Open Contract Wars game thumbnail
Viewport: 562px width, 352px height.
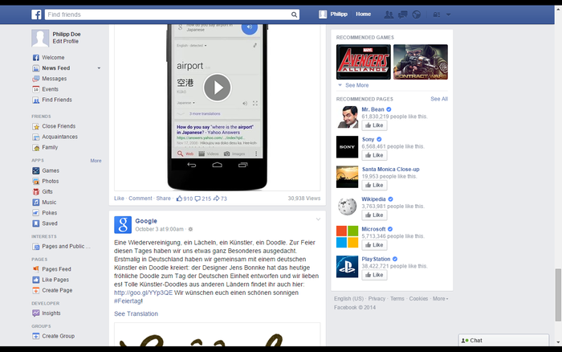421,62
